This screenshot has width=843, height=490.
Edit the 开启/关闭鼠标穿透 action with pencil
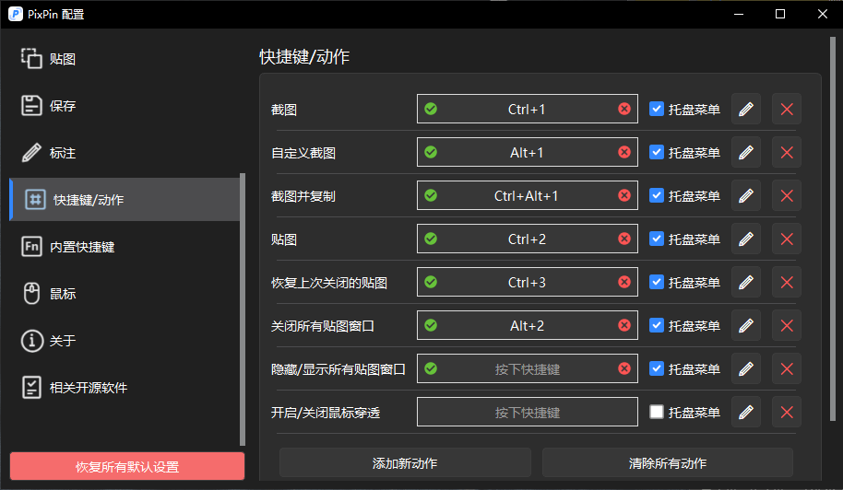pyautogui.click(x=746, y=412)
